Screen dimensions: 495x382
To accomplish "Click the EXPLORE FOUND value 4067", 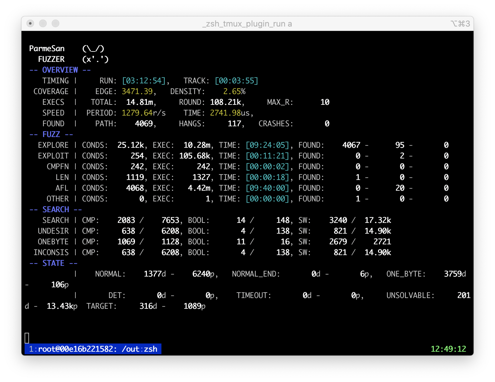I will [x=351, y=145].
